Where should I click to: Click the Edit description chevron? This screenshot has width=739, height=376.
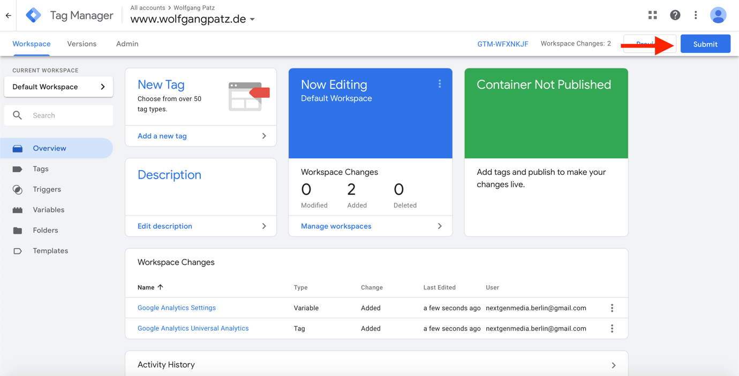click(x=264, y=226)
